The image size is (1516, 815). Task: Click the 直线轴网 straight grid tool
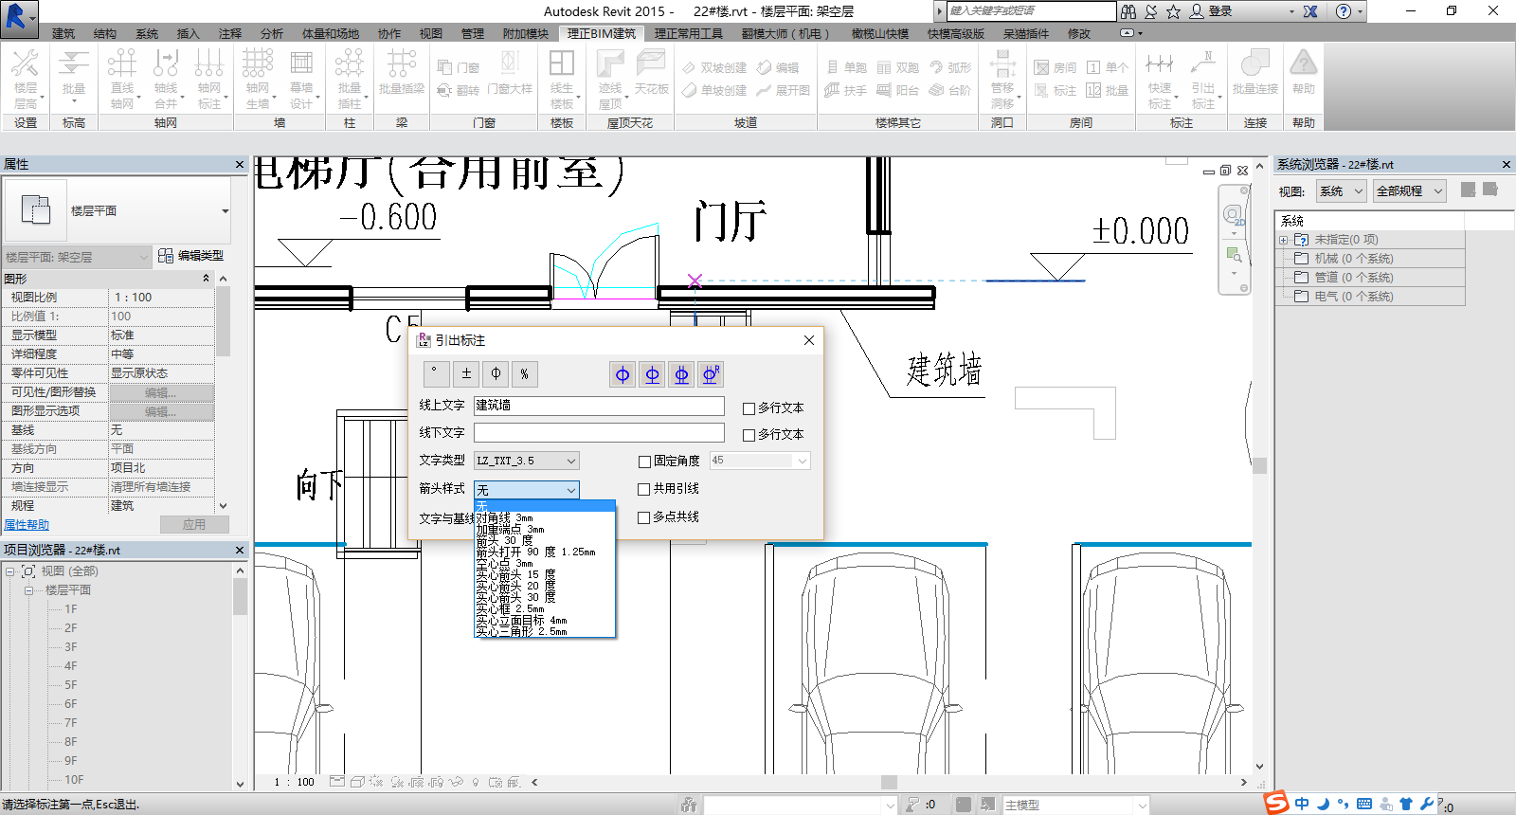point(122,79)
